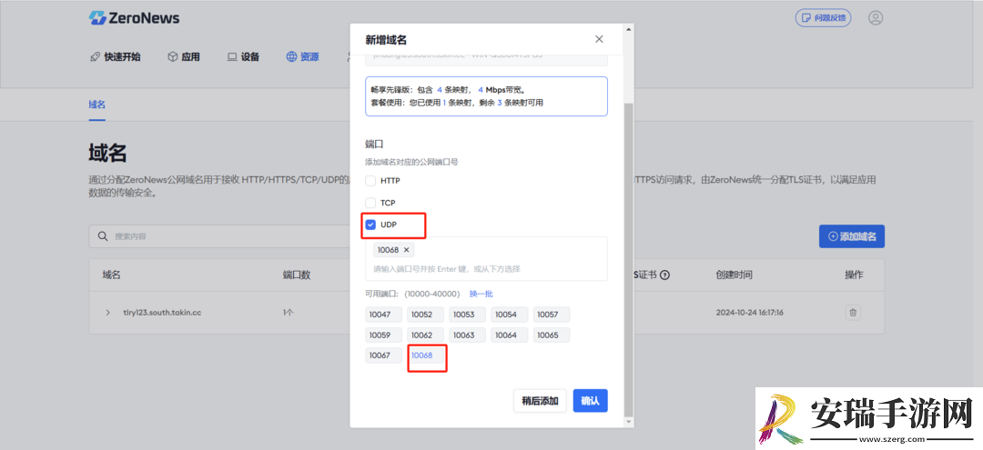Click the 端口数 column header

click(297, 275)
